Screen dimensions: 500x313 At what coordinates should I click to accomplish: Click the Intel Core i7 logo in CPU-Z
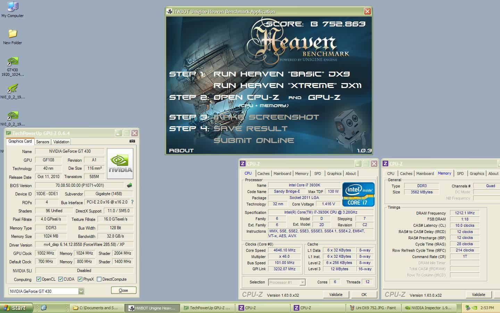[x=358, y=194]
